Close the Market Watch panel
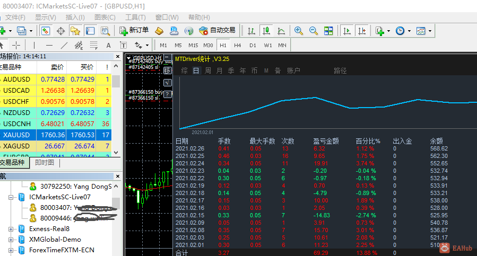The width and height of the screenshot is (477, 256). coord(118,56)
